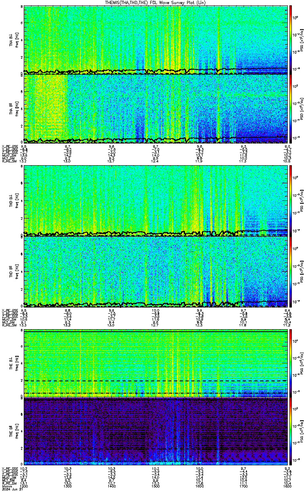
Task: Click the 1700 time tick label
Action: (x=243, y=487)
